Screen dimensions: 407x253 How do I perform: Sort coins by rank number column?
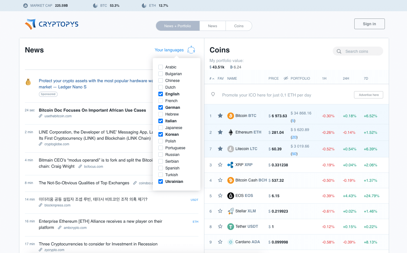(212, 79)
